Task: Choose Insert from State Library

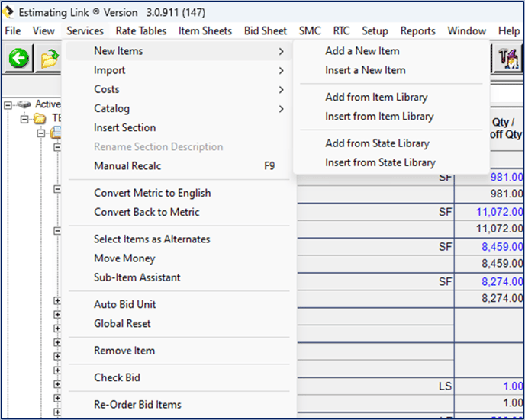Action: [391, 162]
